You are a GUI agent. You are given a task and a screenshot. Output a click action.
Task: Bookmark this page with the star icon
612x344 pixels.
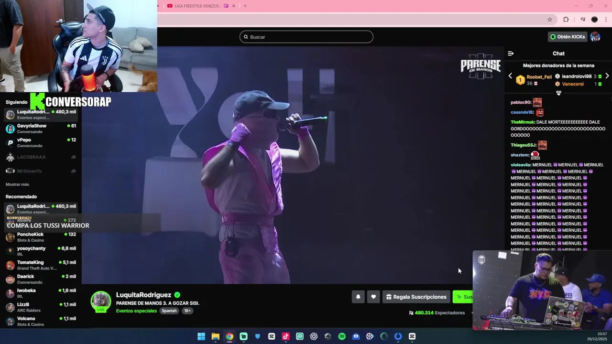click(x=550, y=20)
